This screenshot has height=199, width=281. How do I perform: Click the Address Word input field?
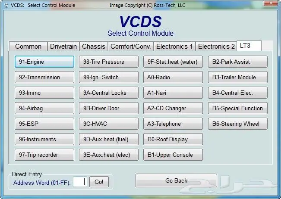[x=80, y=182]
